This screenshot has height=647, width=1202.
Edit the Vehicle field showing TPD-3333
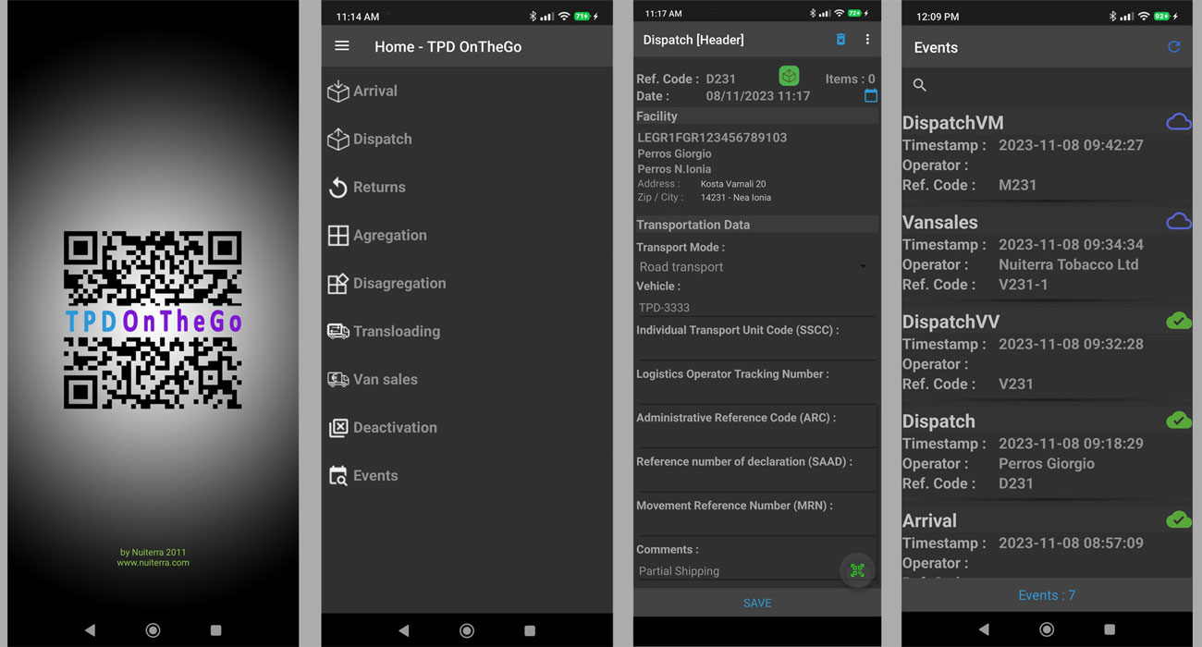[x=755, y=307]
